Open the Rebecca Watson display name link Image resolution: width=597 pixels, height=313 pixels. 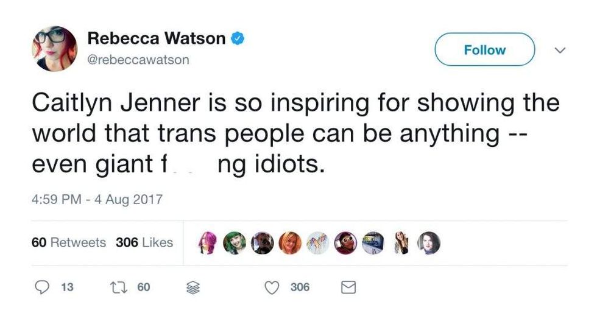pos(157,38)
